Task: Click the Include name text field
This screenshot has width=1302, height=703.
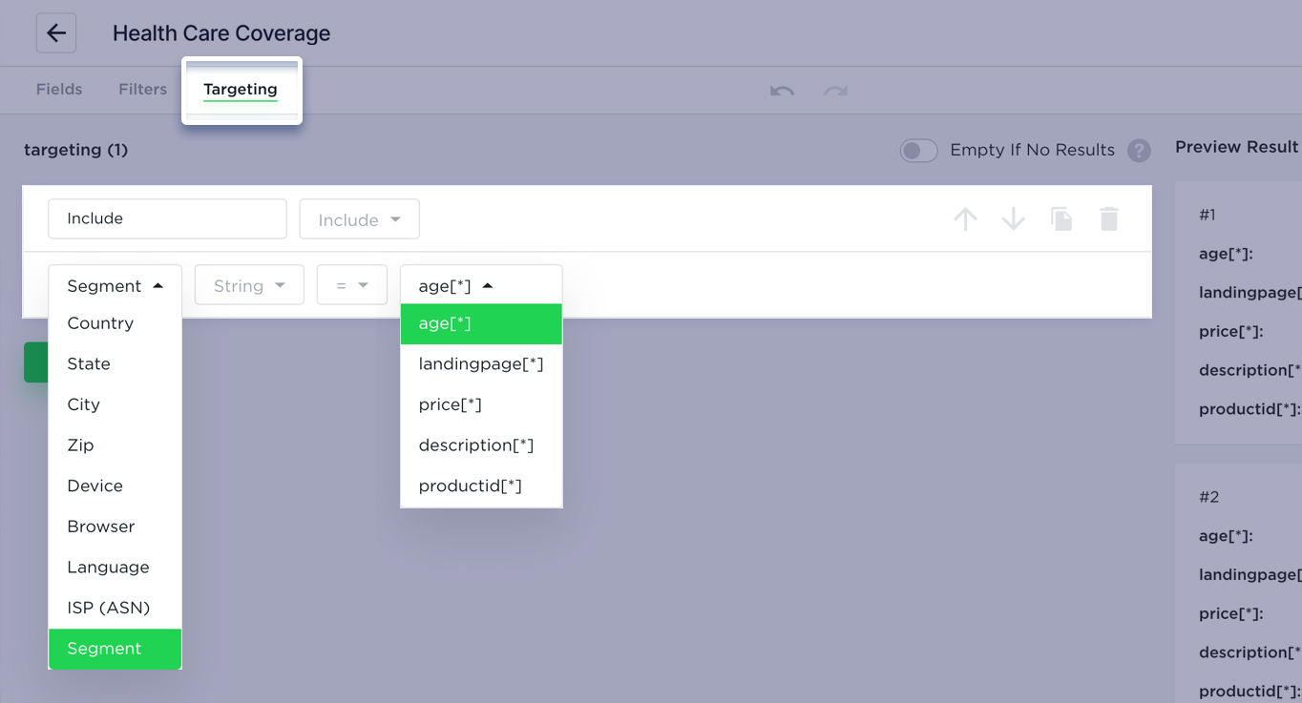Action: coord(167,218)
